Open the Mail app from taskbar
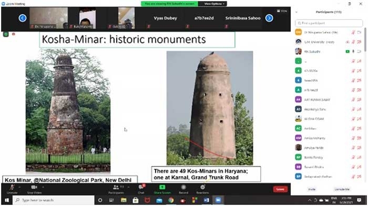Viewport: 368px width, 206px height. pos(159,200)
